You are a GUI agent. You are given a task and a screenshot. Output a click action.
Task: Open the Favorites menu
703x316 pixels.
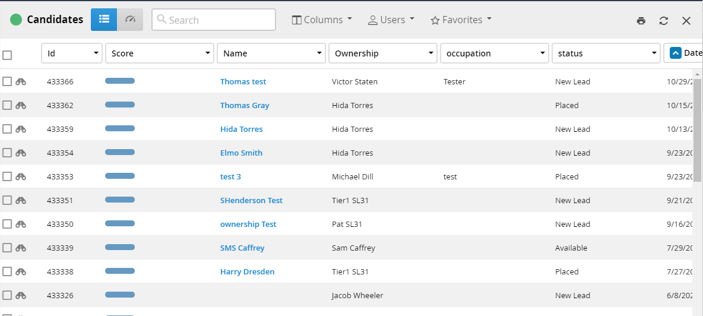pos(461,20)
